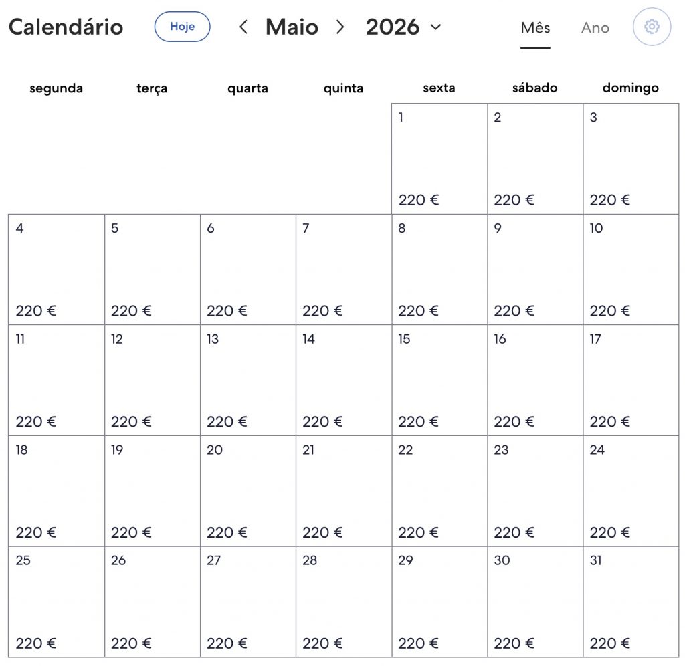Click the 220 € price on day 5

pos(131,310)
